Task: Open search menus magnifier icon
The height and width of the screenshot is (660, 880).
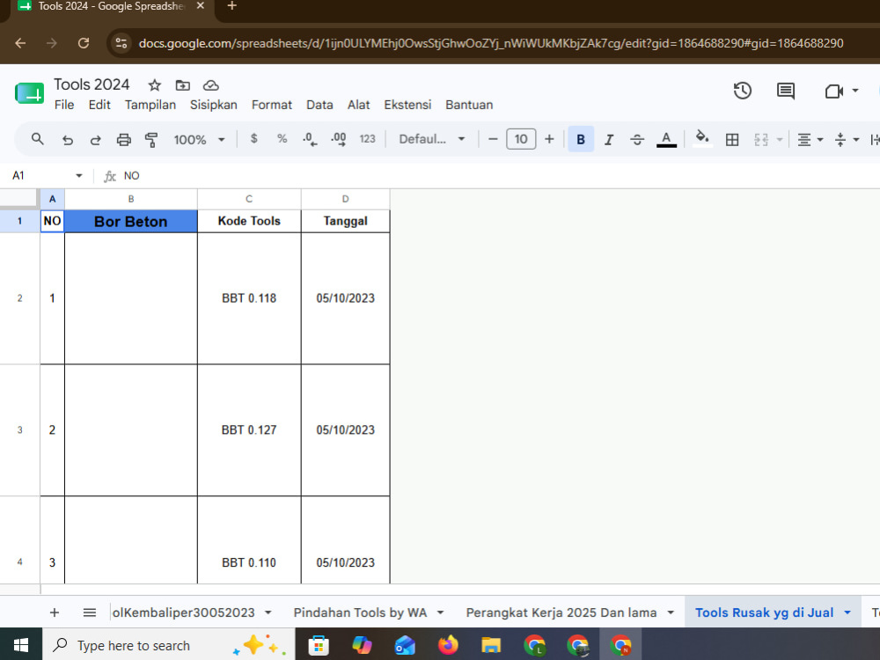Action: 38,139
